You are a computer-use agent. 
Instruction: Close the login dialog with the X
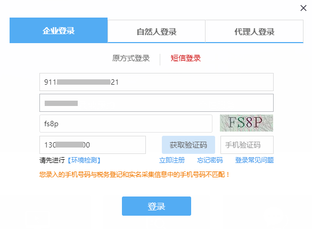point(303,8)
